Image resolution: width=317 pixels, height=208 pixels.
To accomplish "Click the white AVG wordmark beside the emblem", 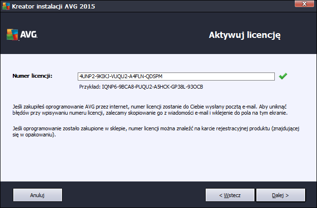I will pyautogui.click(x=29, y=35).
